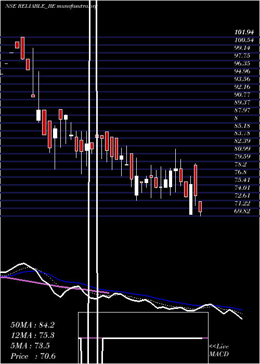Click the 12MA : 75.3 readout
This screenshot has width=260, height=364.
click(x=32, y=335)
